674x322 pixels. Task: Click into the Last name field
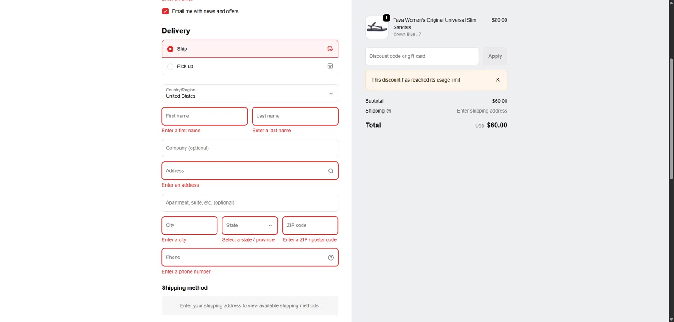pos(295,116)
